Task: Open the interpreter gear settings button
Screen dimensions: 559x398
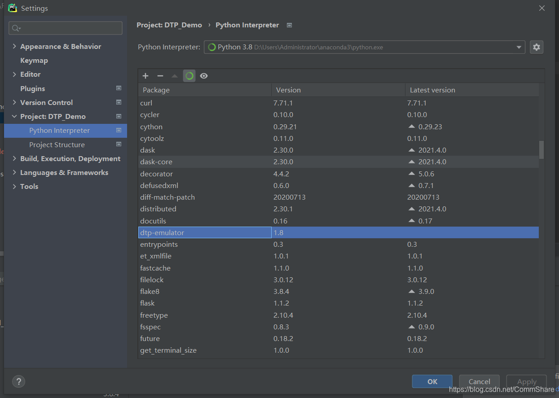Action: [537, 47]
